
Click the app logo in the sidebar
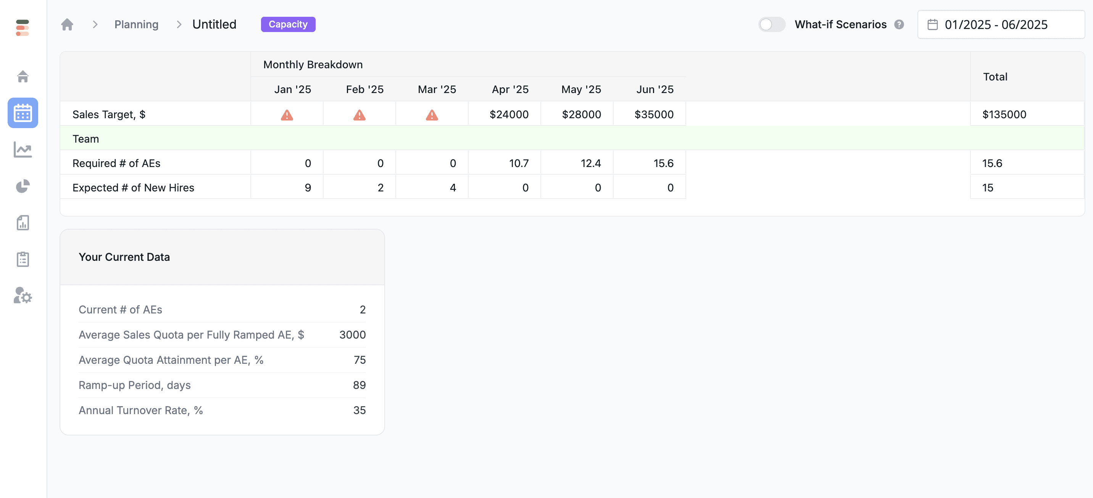pyautogui.click(x=23, y=27)
